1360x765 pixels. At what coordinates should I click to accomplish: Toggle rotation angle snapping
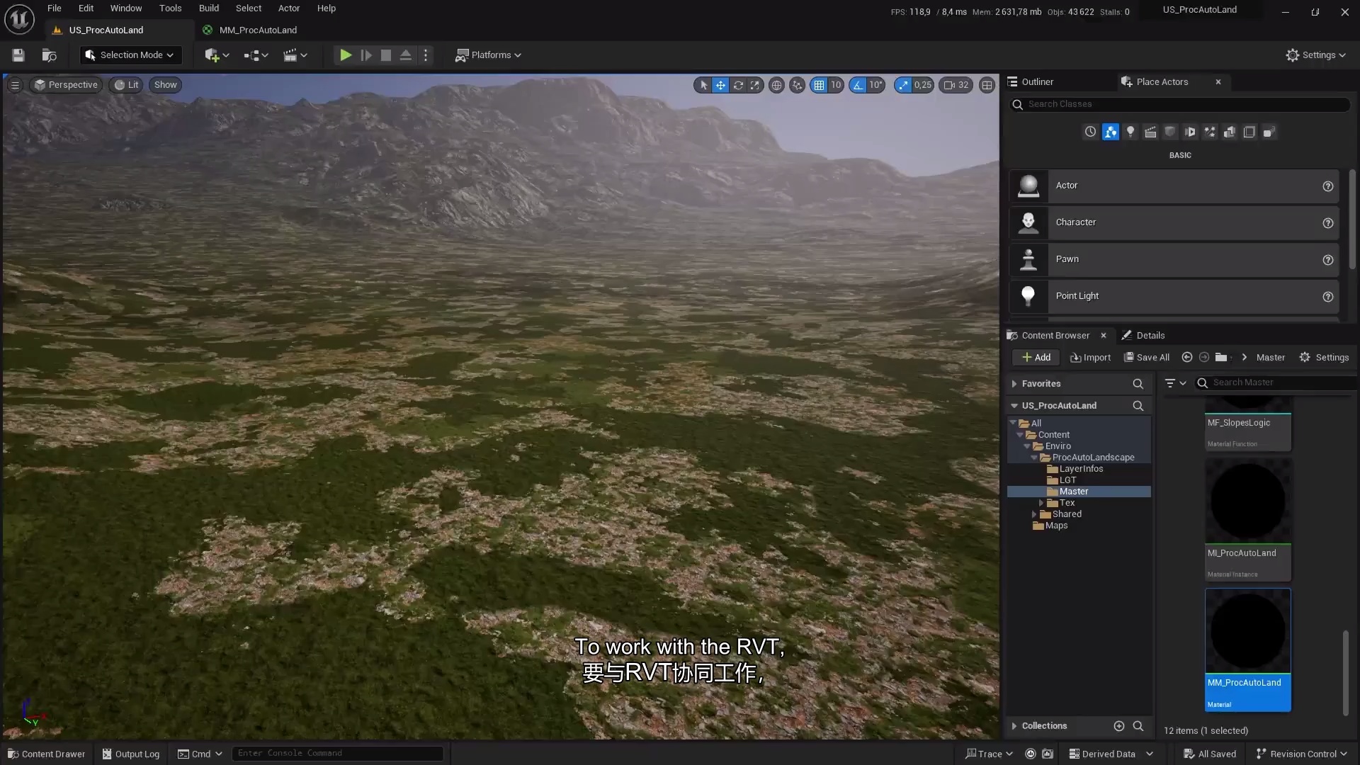(x=858, y=85)
